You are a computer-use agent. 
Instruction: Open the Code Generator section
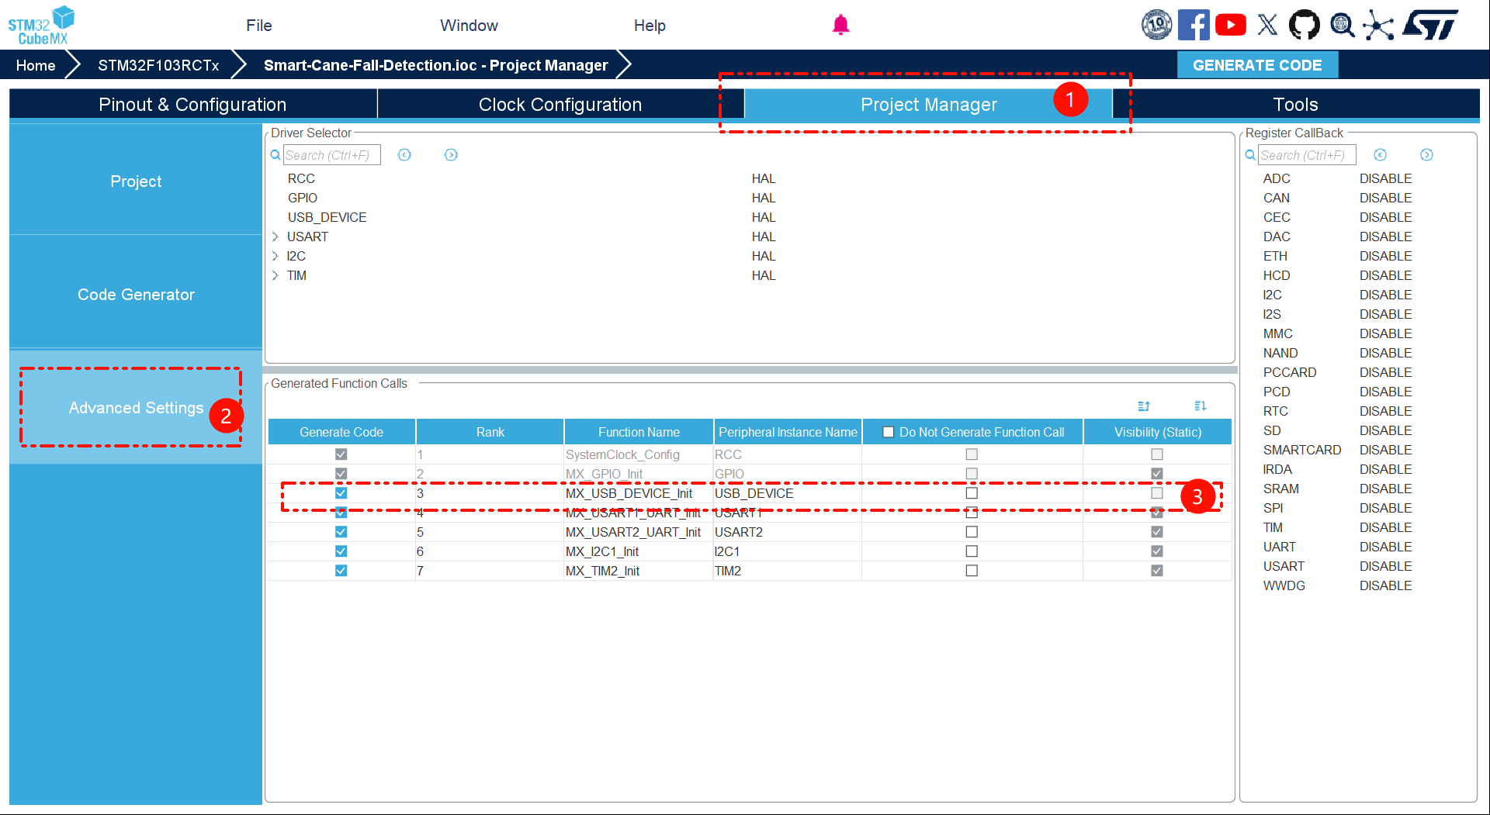[x=136, y=295]
